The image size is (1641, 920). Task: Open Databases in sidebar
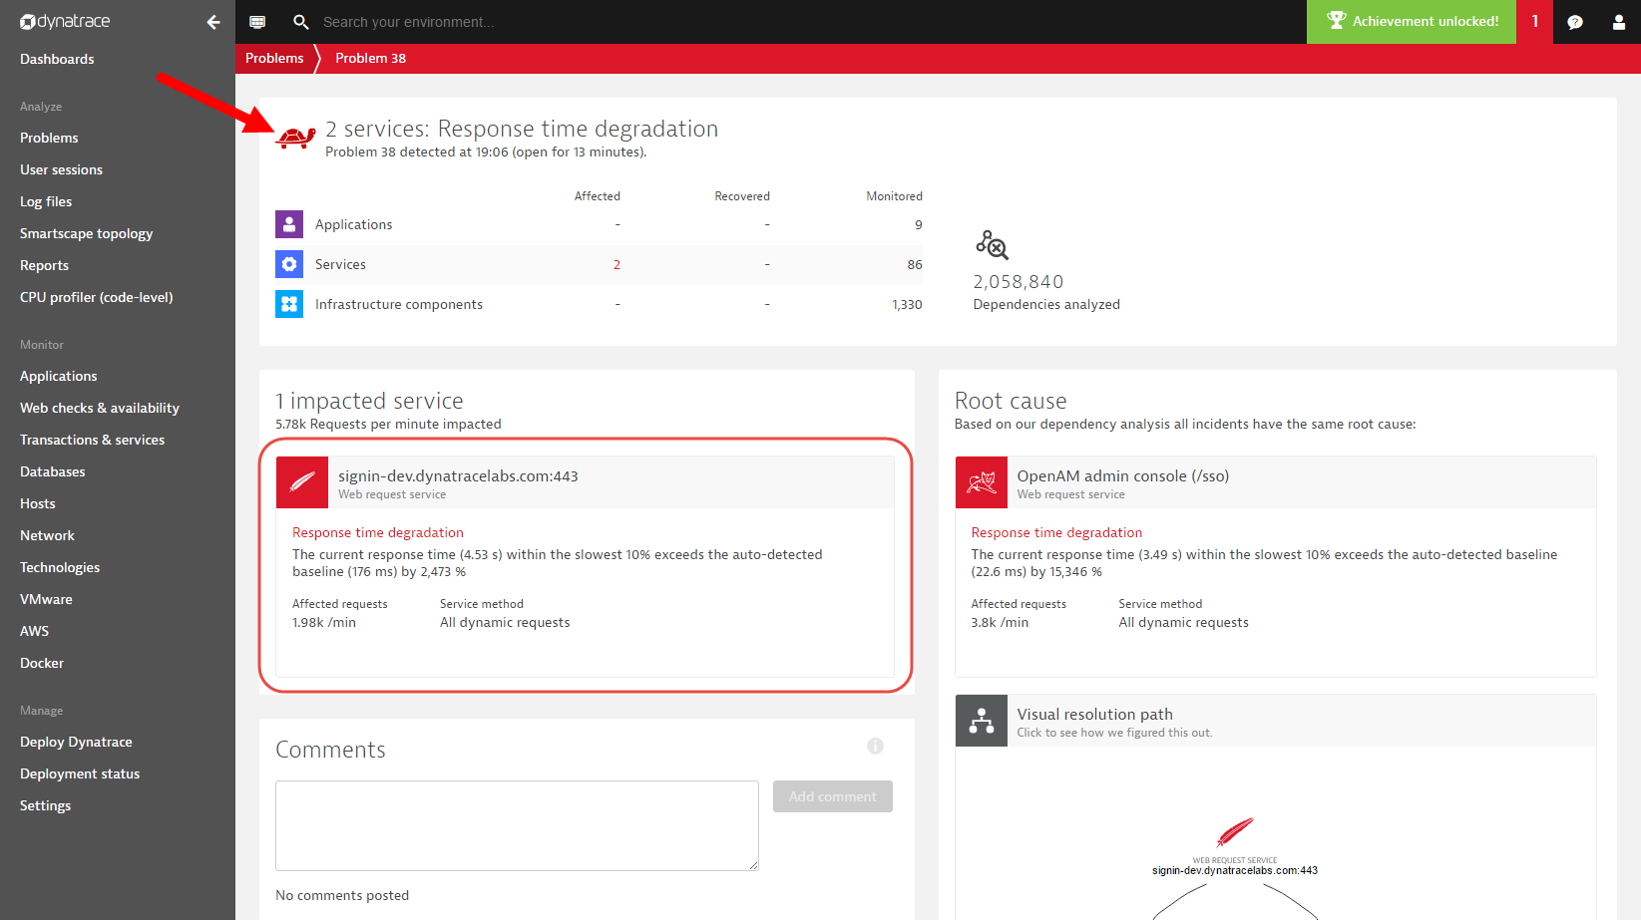point(52,471)
